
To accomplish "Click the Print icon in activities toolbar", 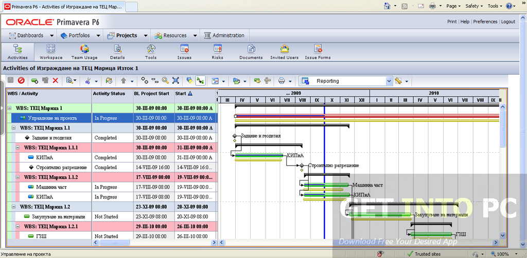I will tap(282, 81).
